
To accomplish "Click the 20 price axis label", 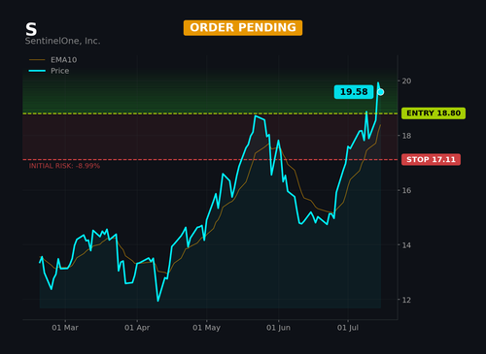I will [x=406, y=80].
